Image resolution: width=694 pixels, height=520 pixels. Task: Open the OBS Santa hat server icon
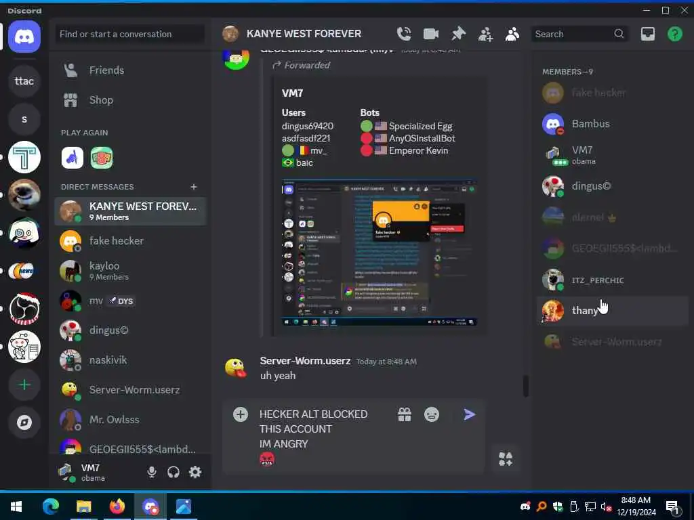coord(24,309)
